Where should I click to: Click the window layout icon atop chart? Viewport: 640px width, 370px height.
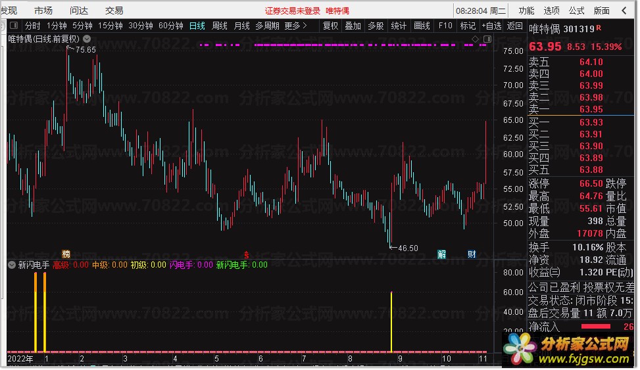pos(487,39)
